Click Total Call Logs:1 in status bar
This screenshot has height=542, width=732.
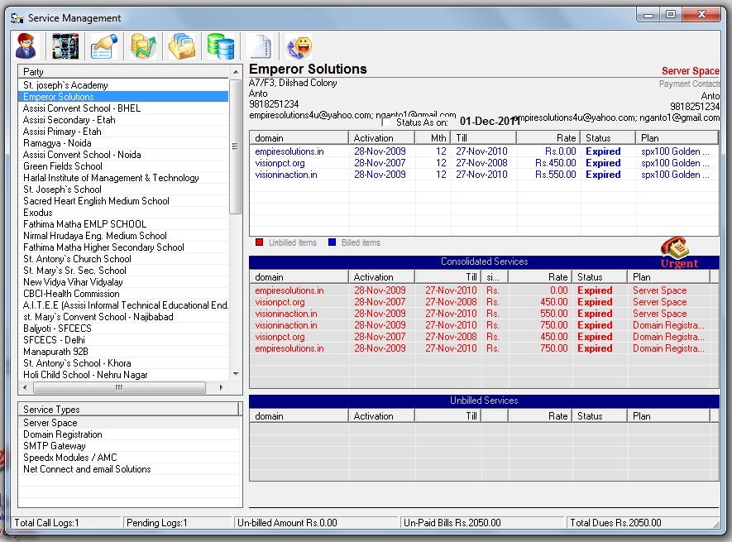46,523
